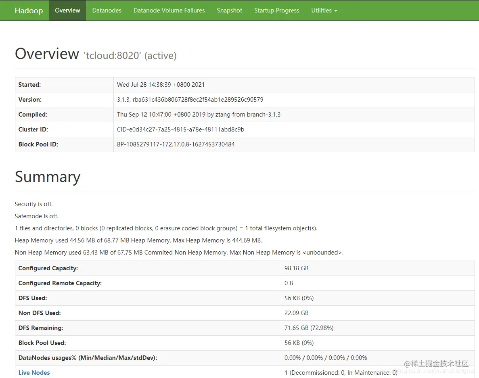479x378 pixels.
Task: Select the 71.65 GB (72.98%) value
Action: coord(309,328)
